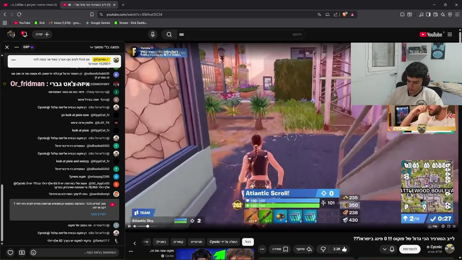Screen dimensions: 462x260
Task: Click the להצטרפות join button
Action: 410,249
